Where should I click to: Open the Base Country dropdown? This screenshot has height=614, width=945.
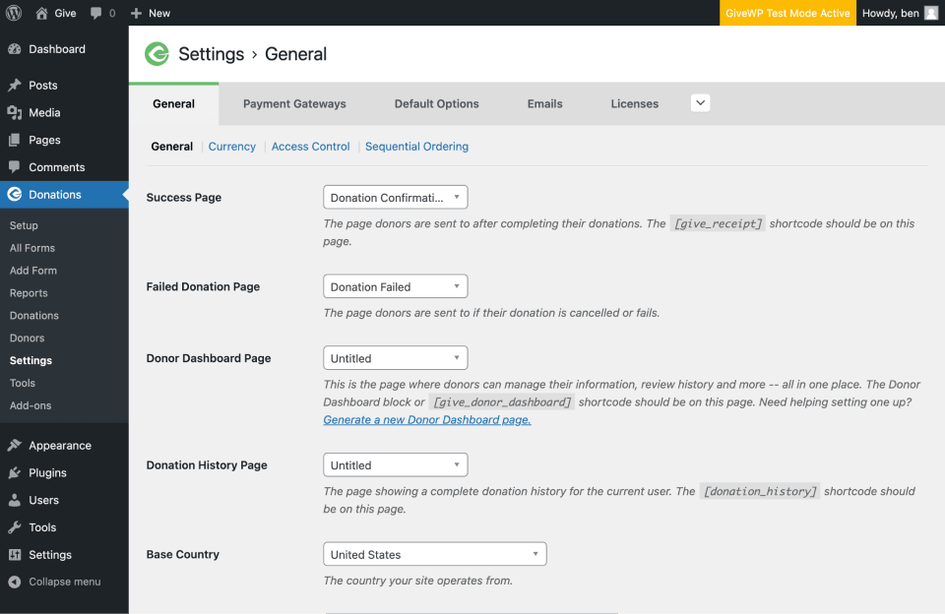click(435, 554)
